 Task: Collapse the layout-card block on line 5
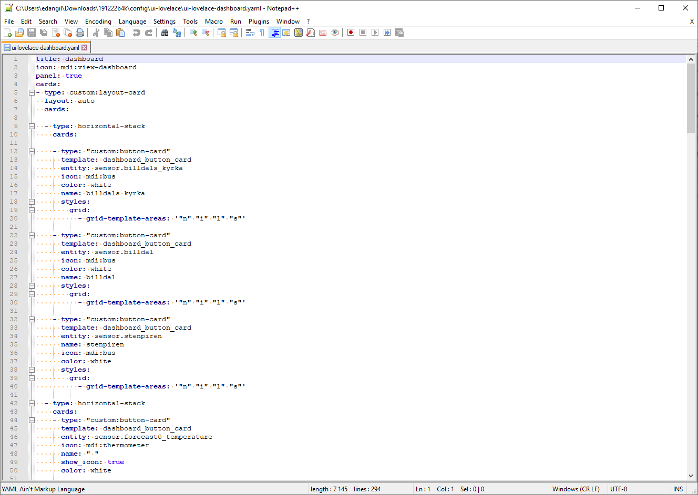pyautogui.click(x=32, y=92)
